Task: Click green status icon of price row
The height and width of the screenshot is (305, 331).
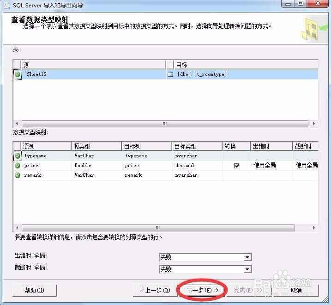Action: click(18, 166)
